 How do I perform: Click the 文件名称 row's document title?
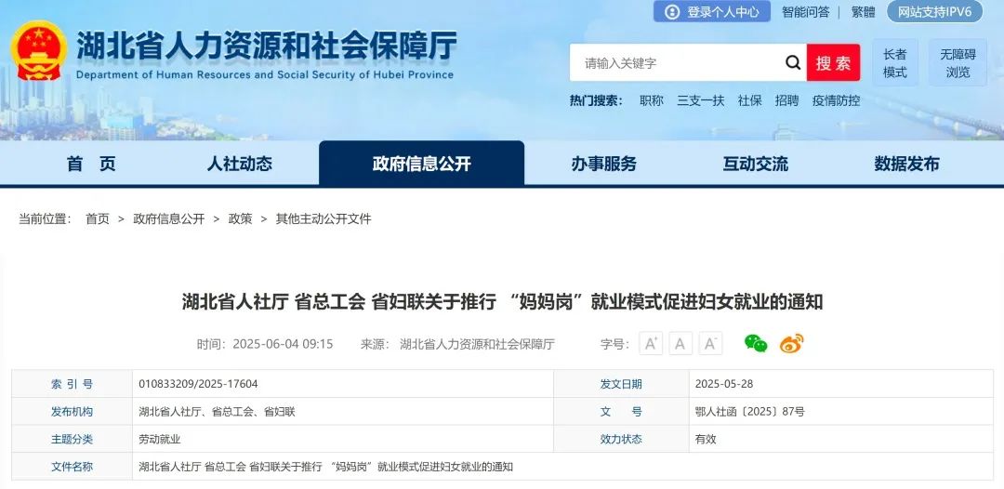click(x=326, y=467)
